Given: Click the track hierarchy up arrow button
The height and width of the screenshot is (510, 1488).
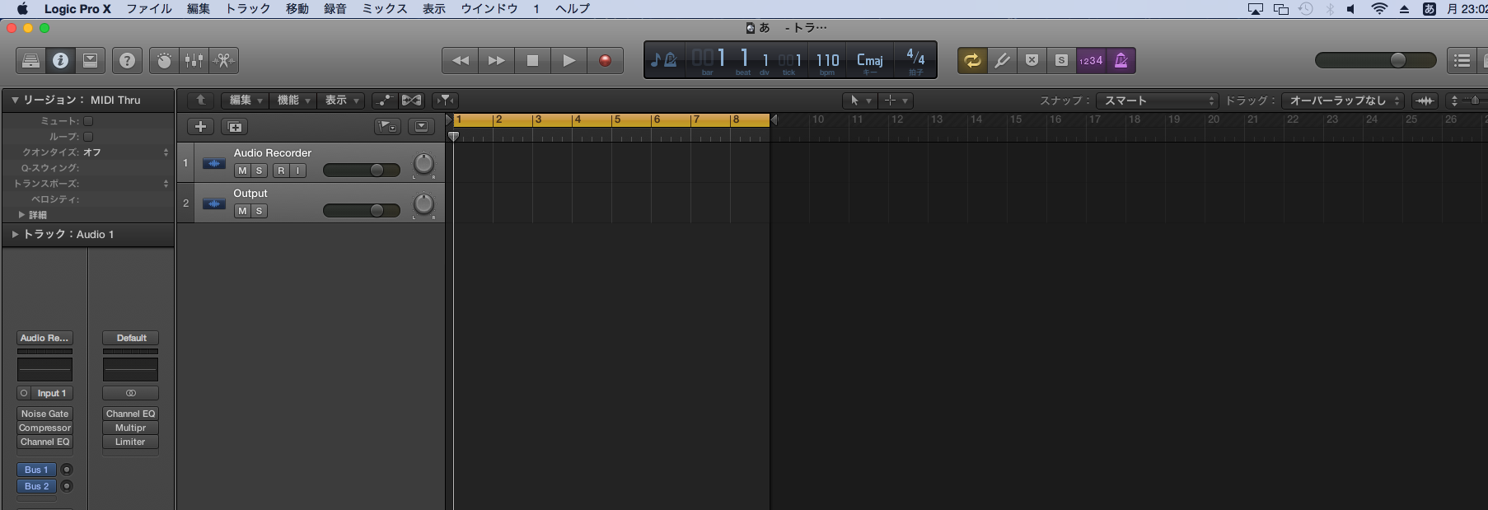Looking at the screenshot, I should pyautogui.click(x=200, y=101).
